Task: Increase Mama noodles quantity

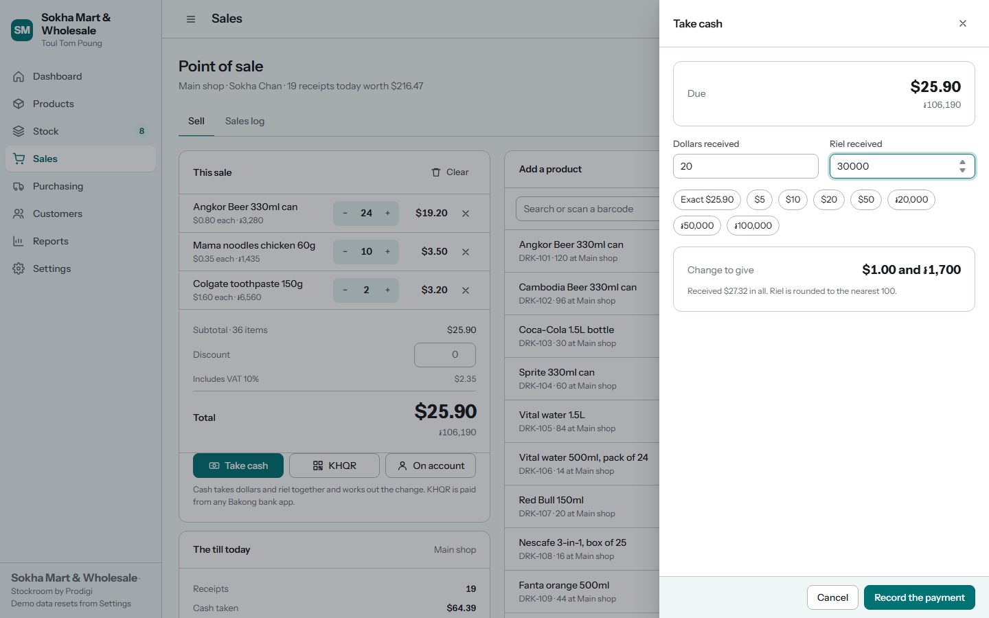Action: pos(387,252)
